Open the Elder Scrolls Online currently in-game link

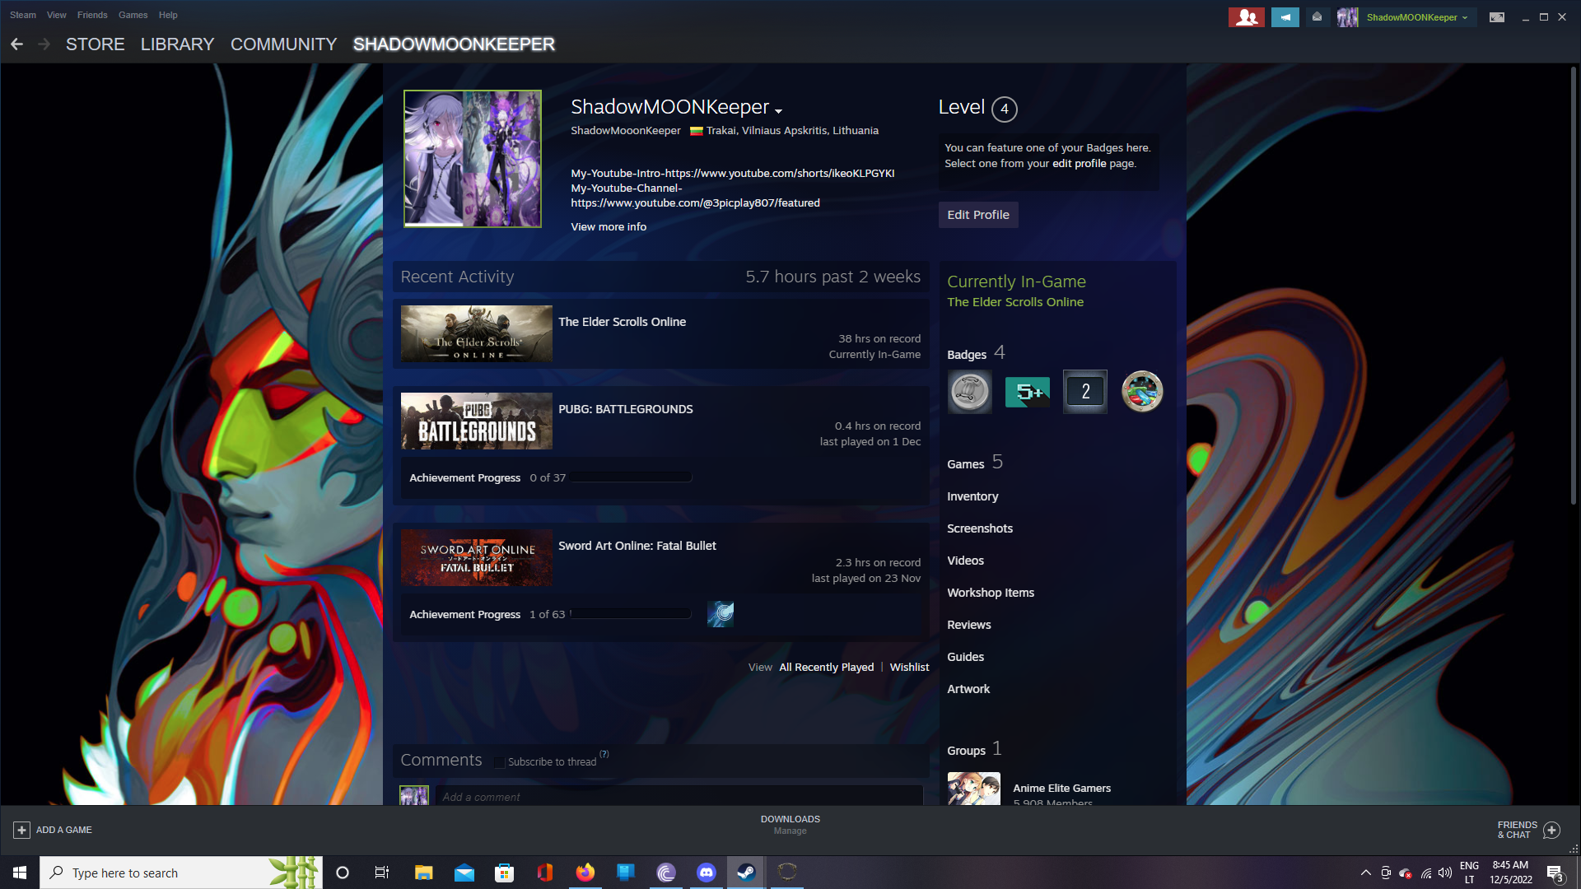(1015, 302)
